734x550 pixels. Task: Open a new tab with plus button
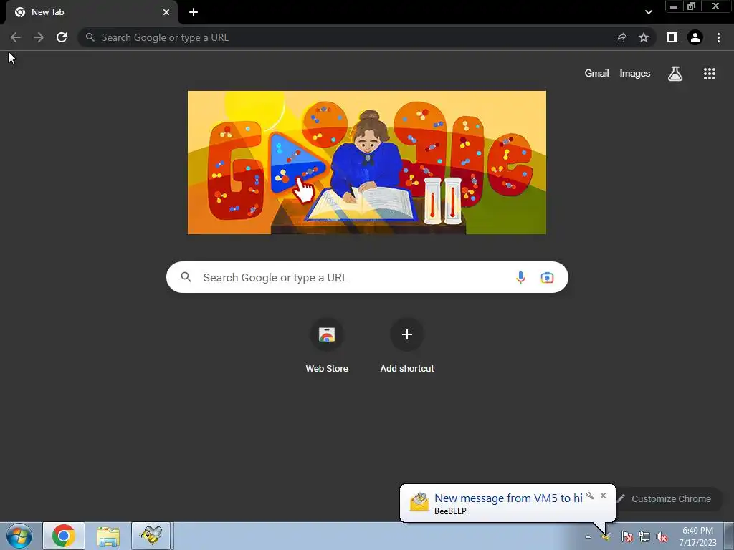pos(194,12)
